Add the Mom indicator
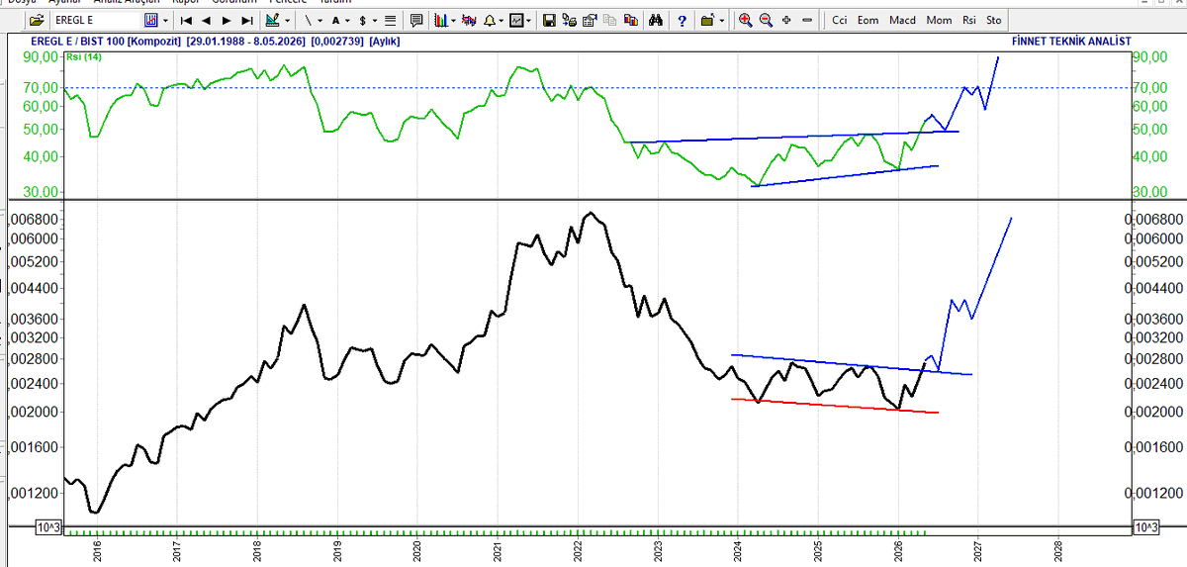This screenshot has width=1187, height=567. click(939, 20)
